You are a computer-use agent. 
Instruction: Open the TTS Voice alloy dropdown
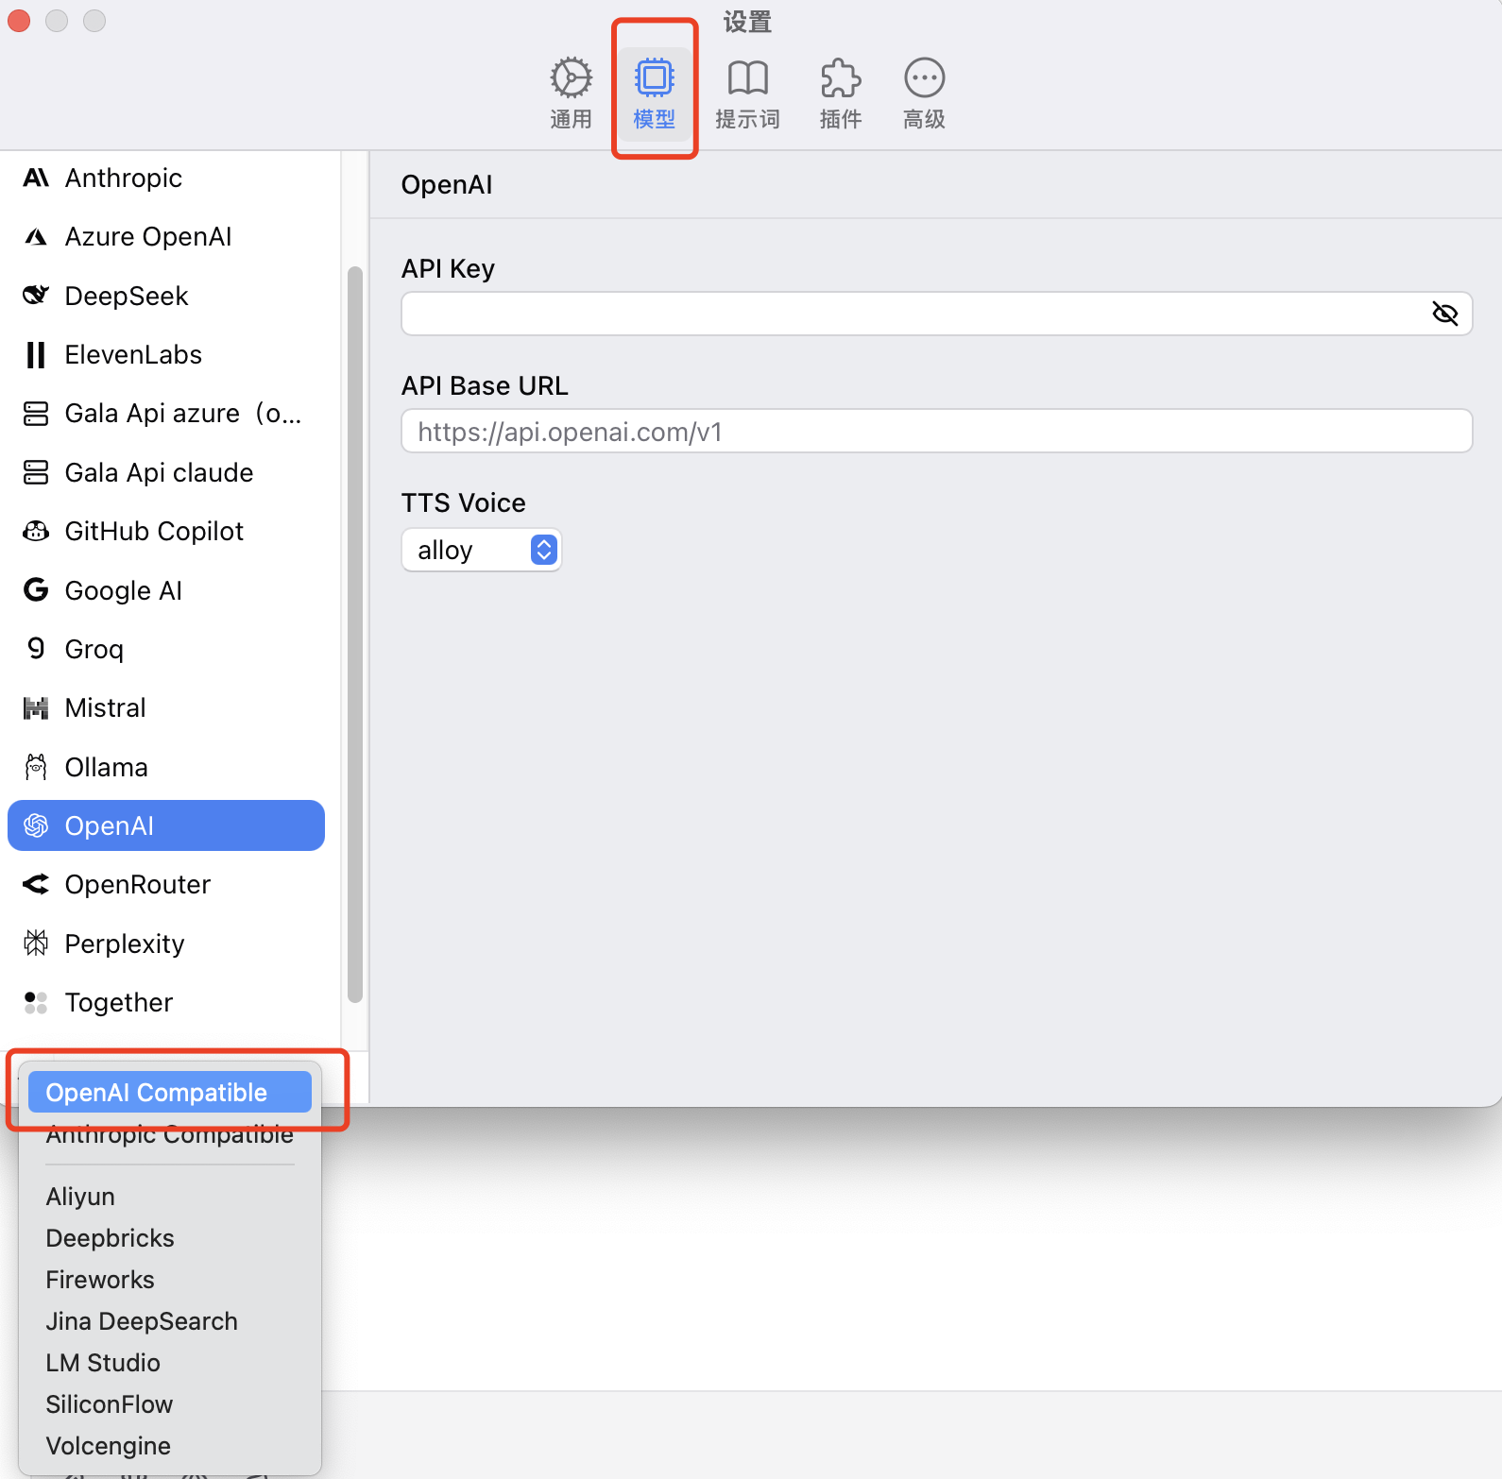click(482, 550)
